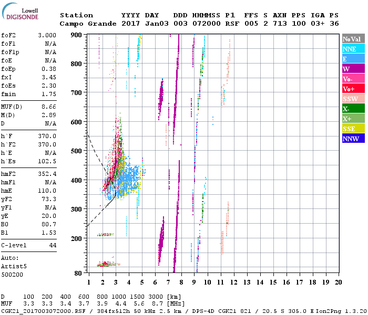Screen dimensions: 368x315
Task: Click the B0 value 80.7
Action: 49,224
